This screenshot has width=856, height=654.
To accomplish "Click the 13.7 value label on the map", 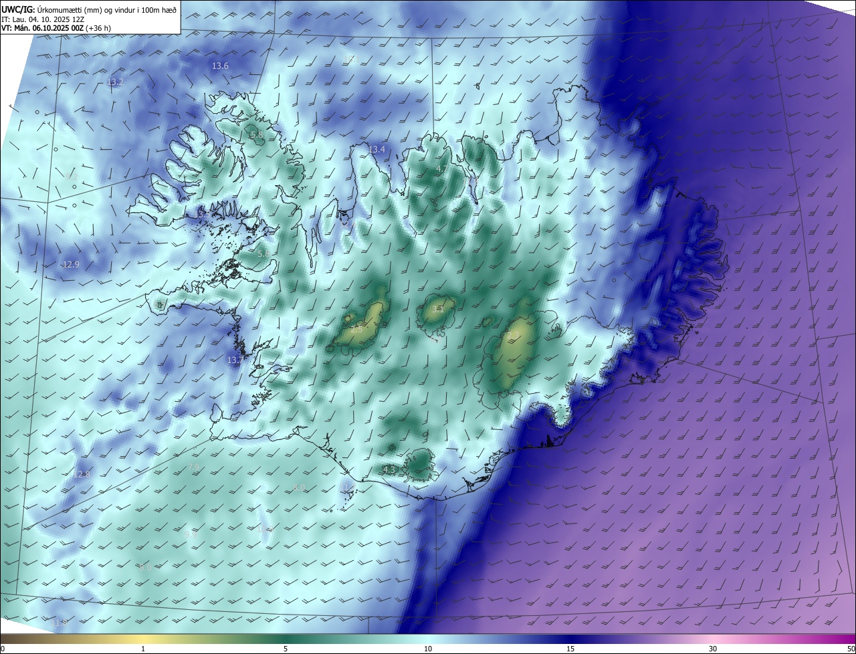I will click(235, 360).
